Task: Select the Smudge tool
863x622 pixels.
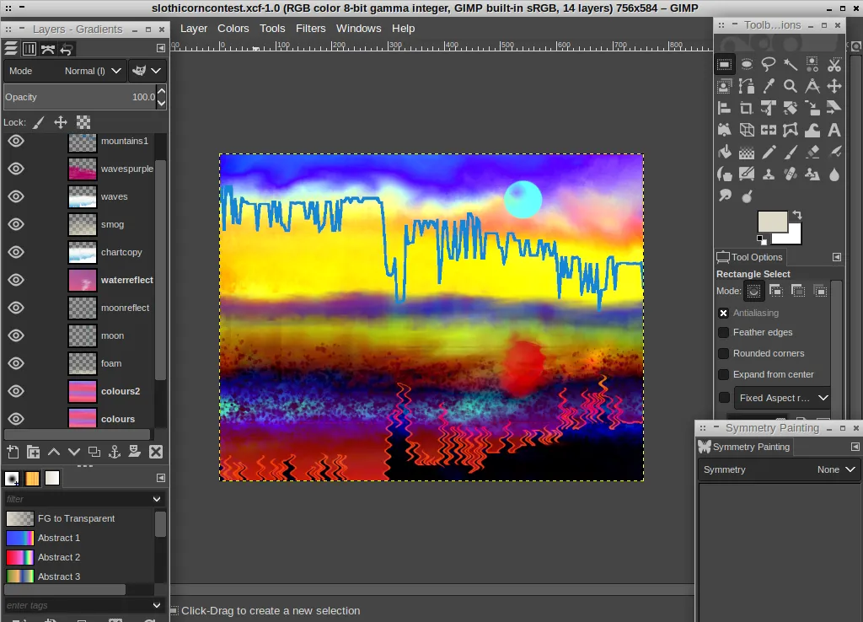Action: point(724,196)
